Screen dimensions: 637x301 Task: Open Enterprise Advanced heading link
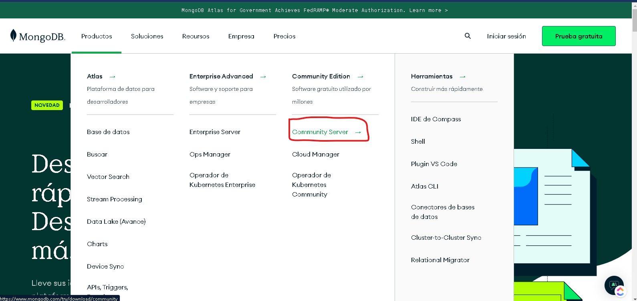[221, 76]
